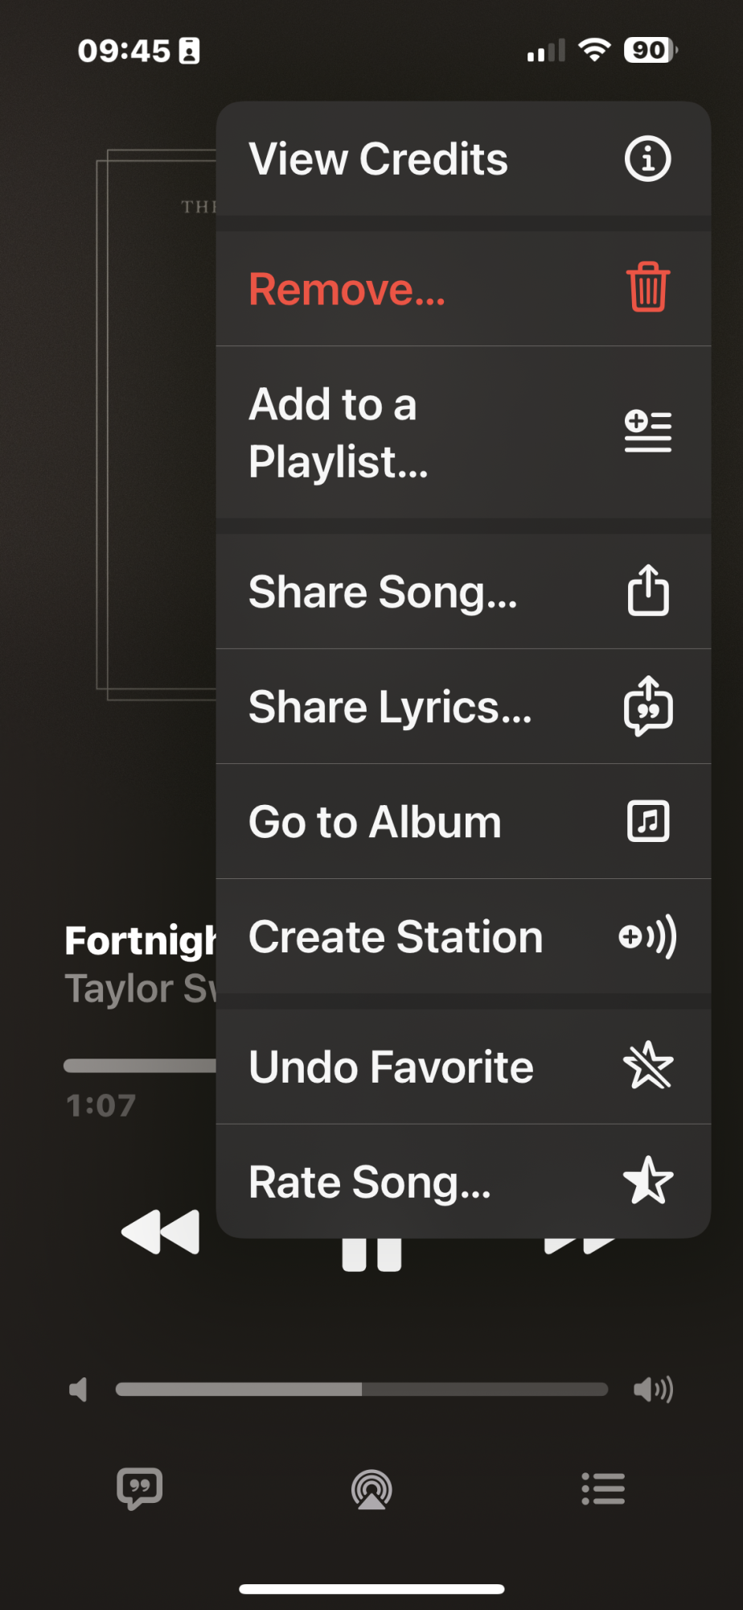The image size is (743, 1610).
Task: Tap Create Station menu entry
Action: click(463, 937)
